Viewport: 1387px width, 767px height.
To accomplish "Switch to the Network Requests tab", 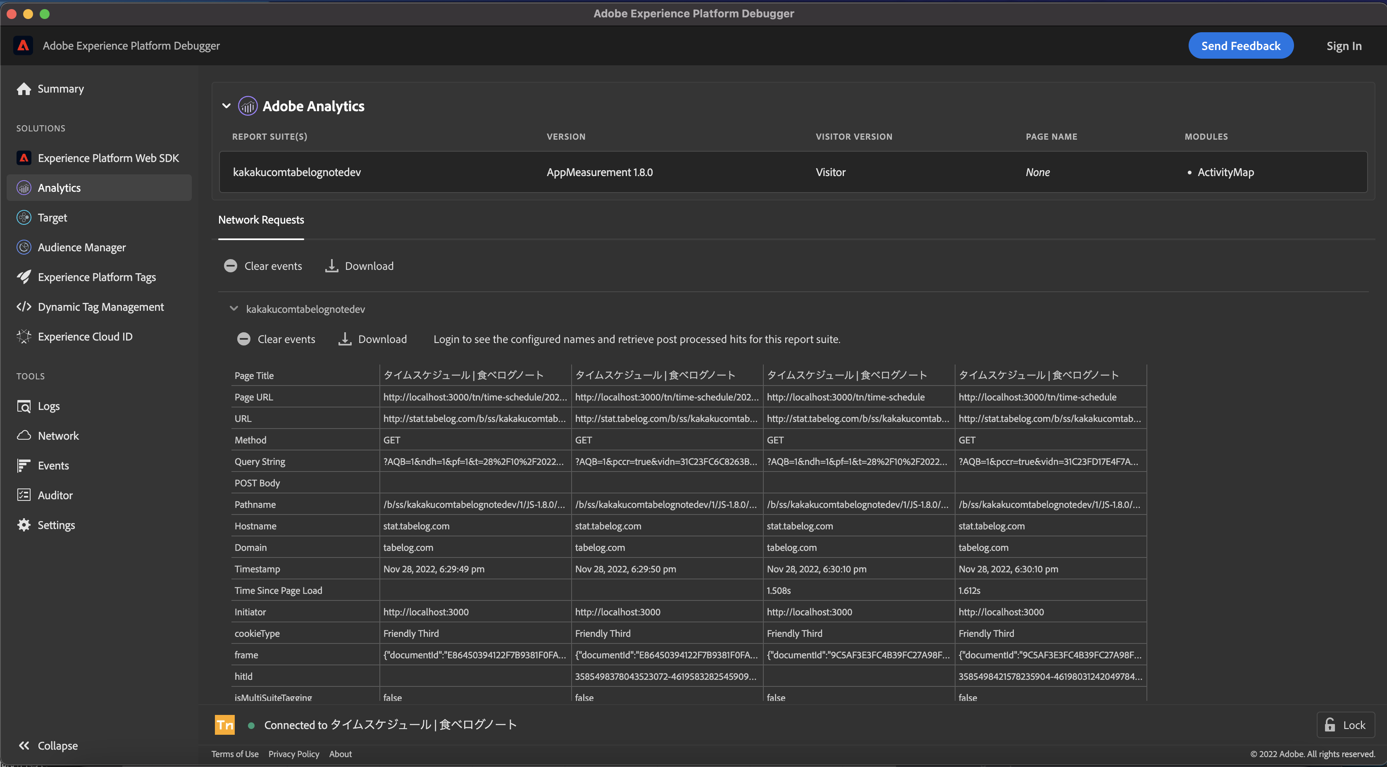I will [261, 219].
